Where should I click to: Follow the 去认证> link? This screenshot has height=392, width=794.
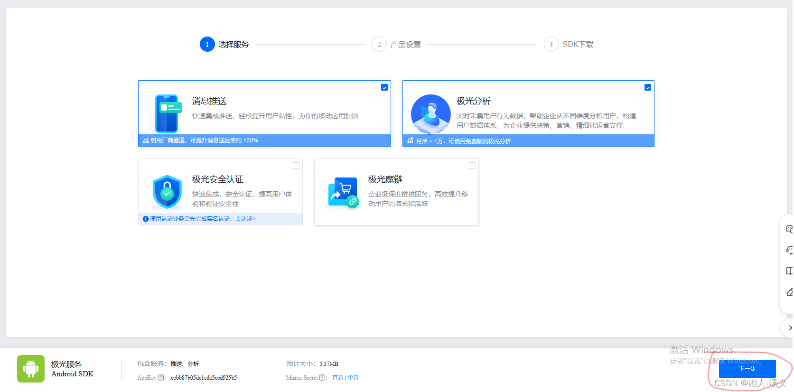click(245, 219)
